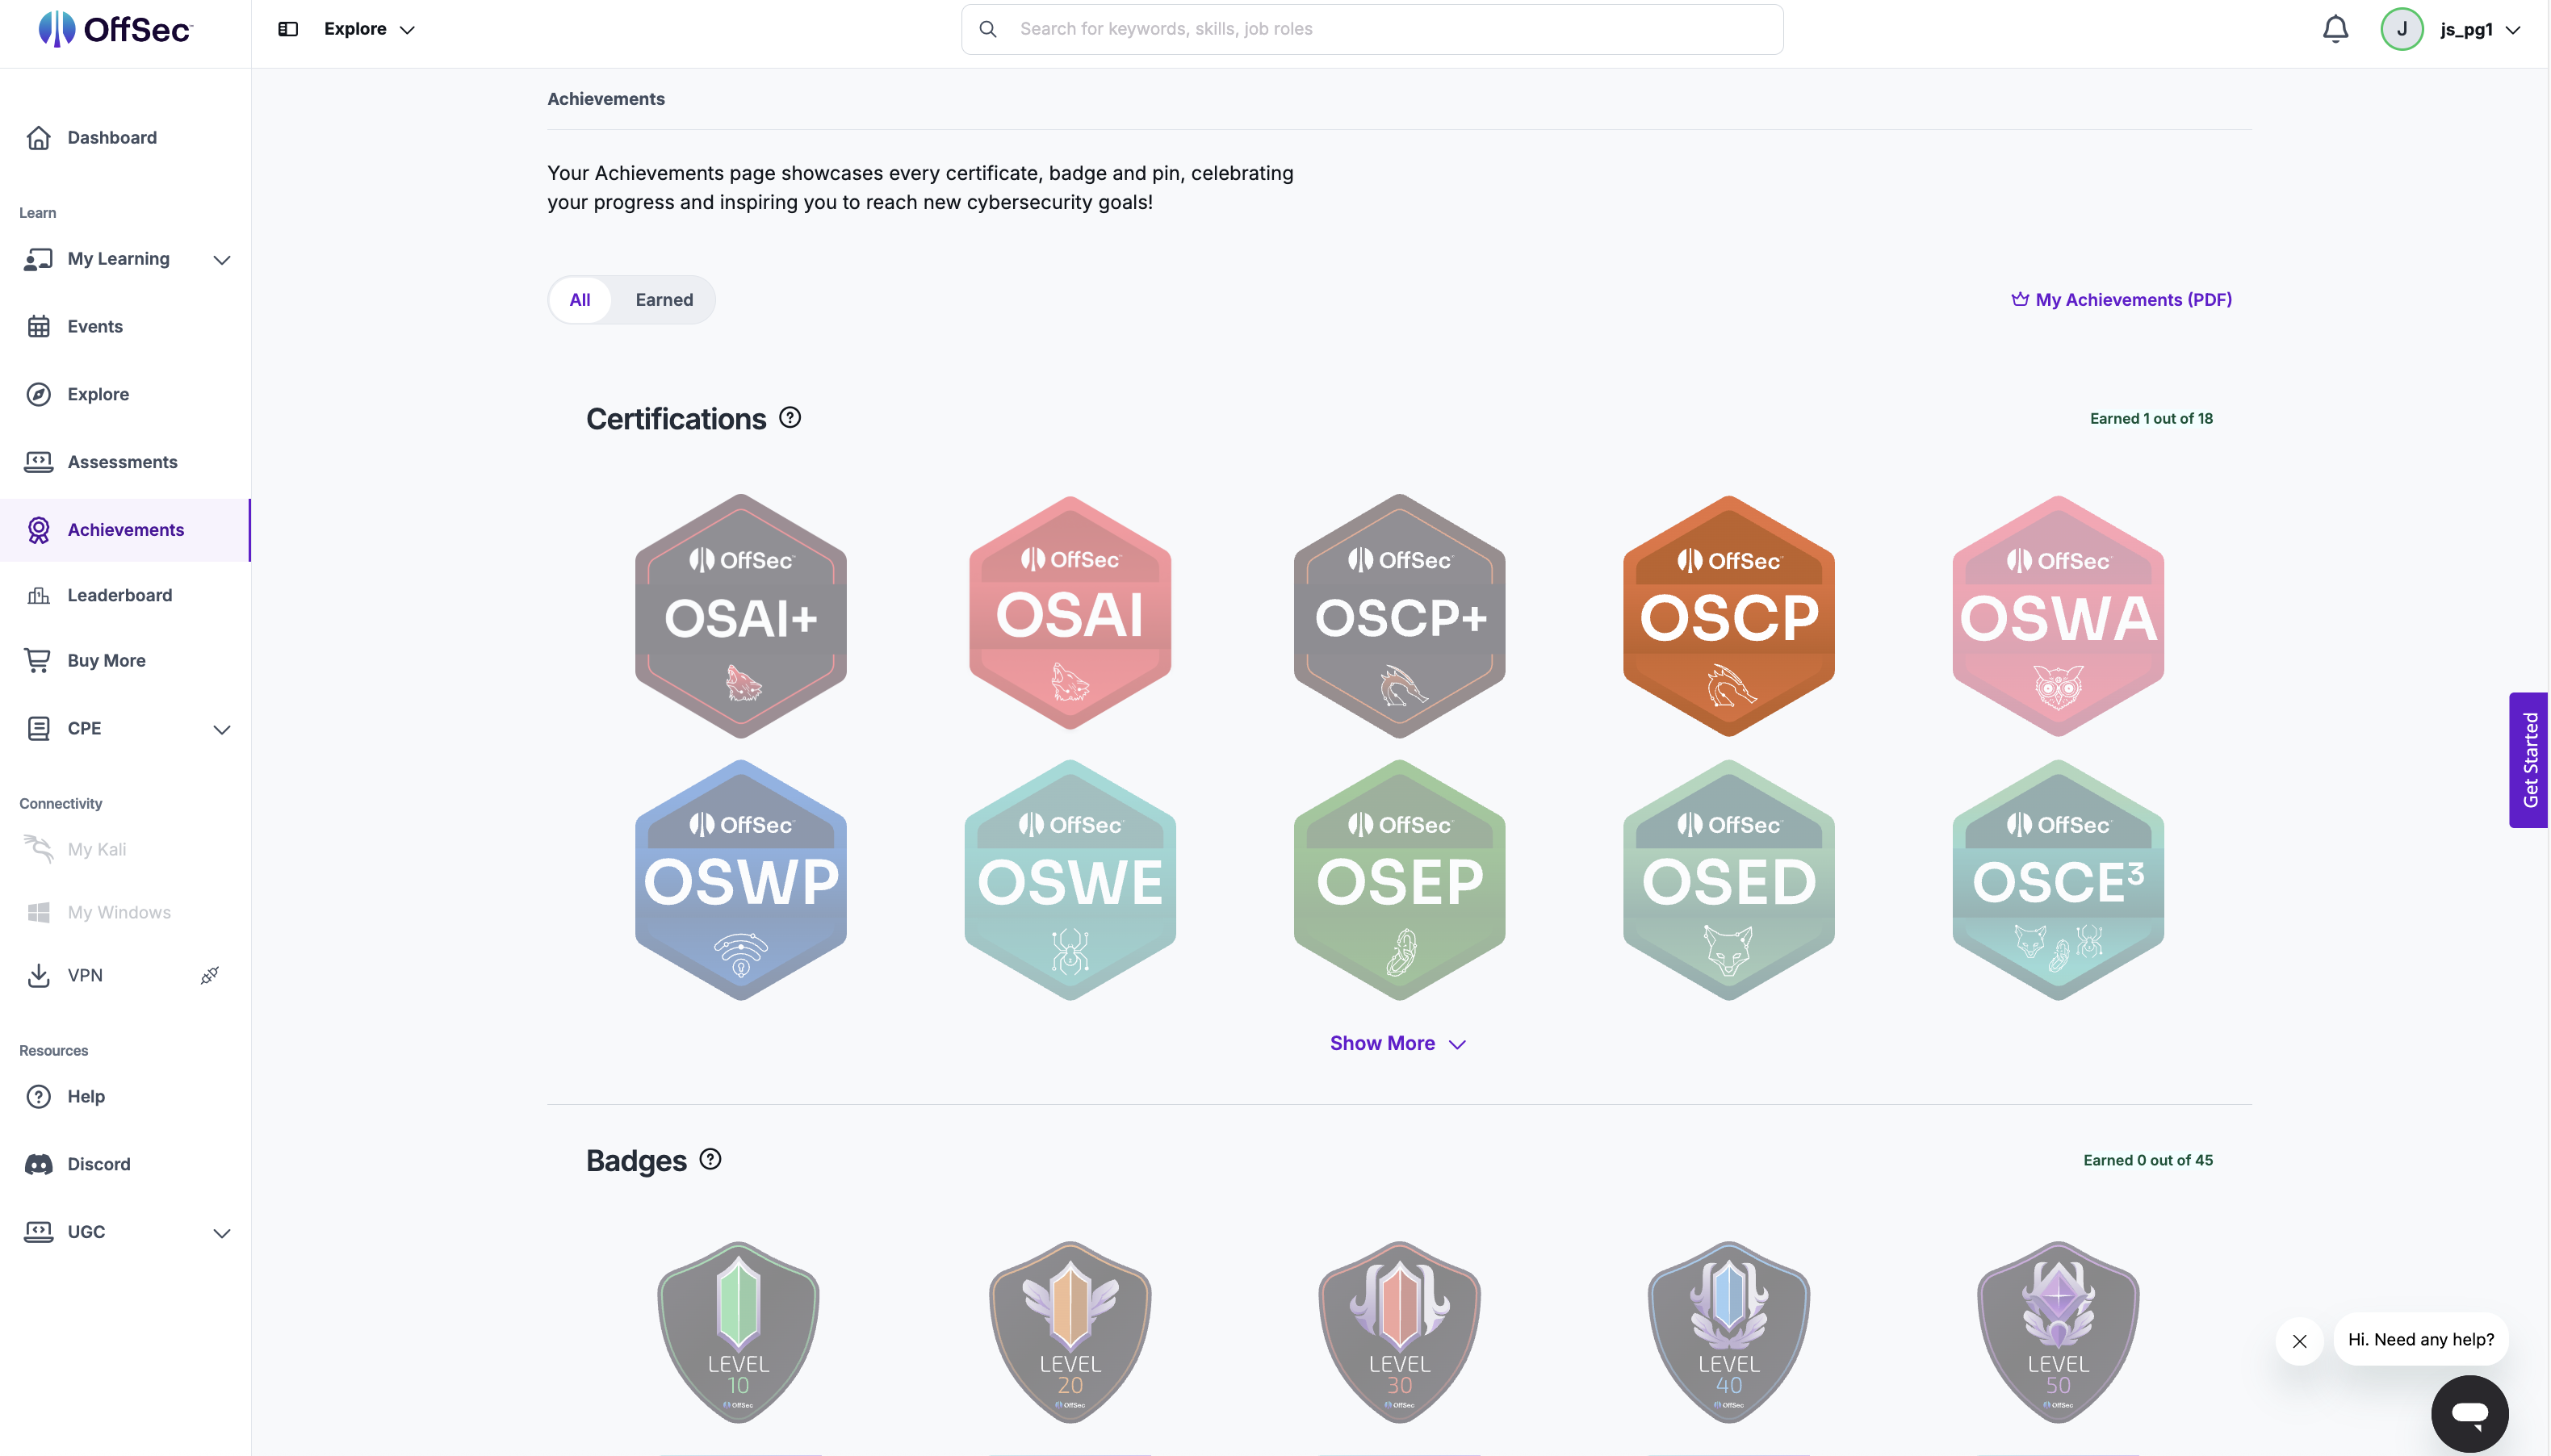Open the Level 30 badge
This screenshot has width=2551, height=1456.
[1399, 1332]
